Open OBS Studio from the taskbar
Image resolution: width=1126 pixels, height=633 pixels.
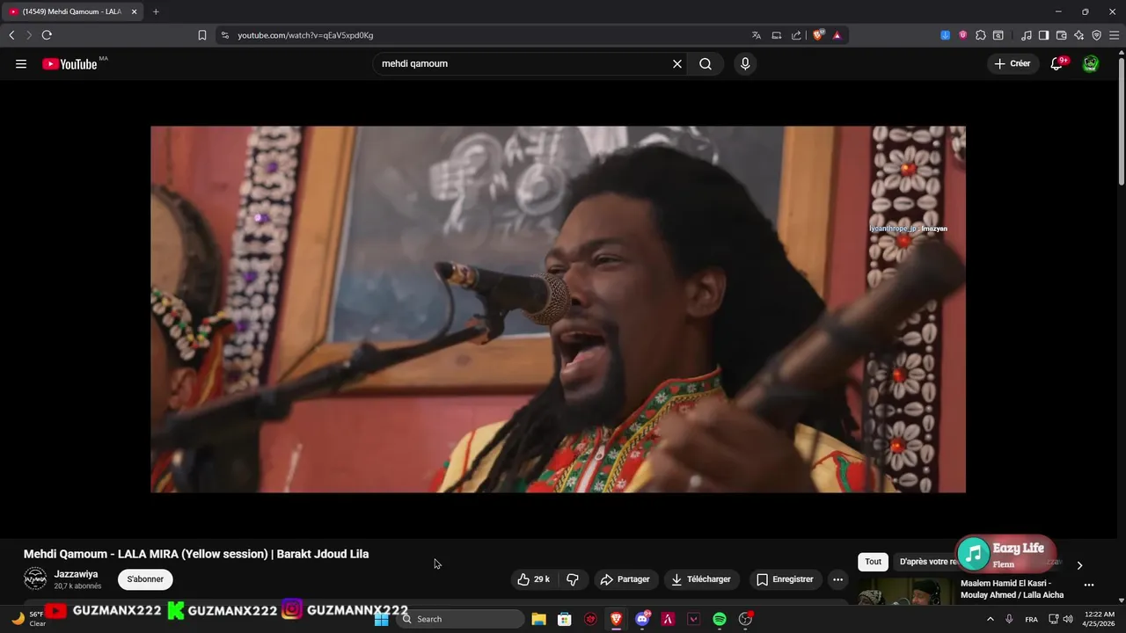745,619
